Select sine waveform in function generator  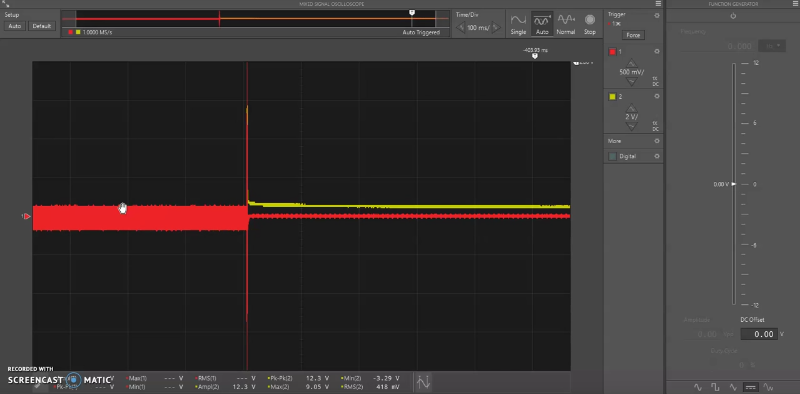[698, 387]
